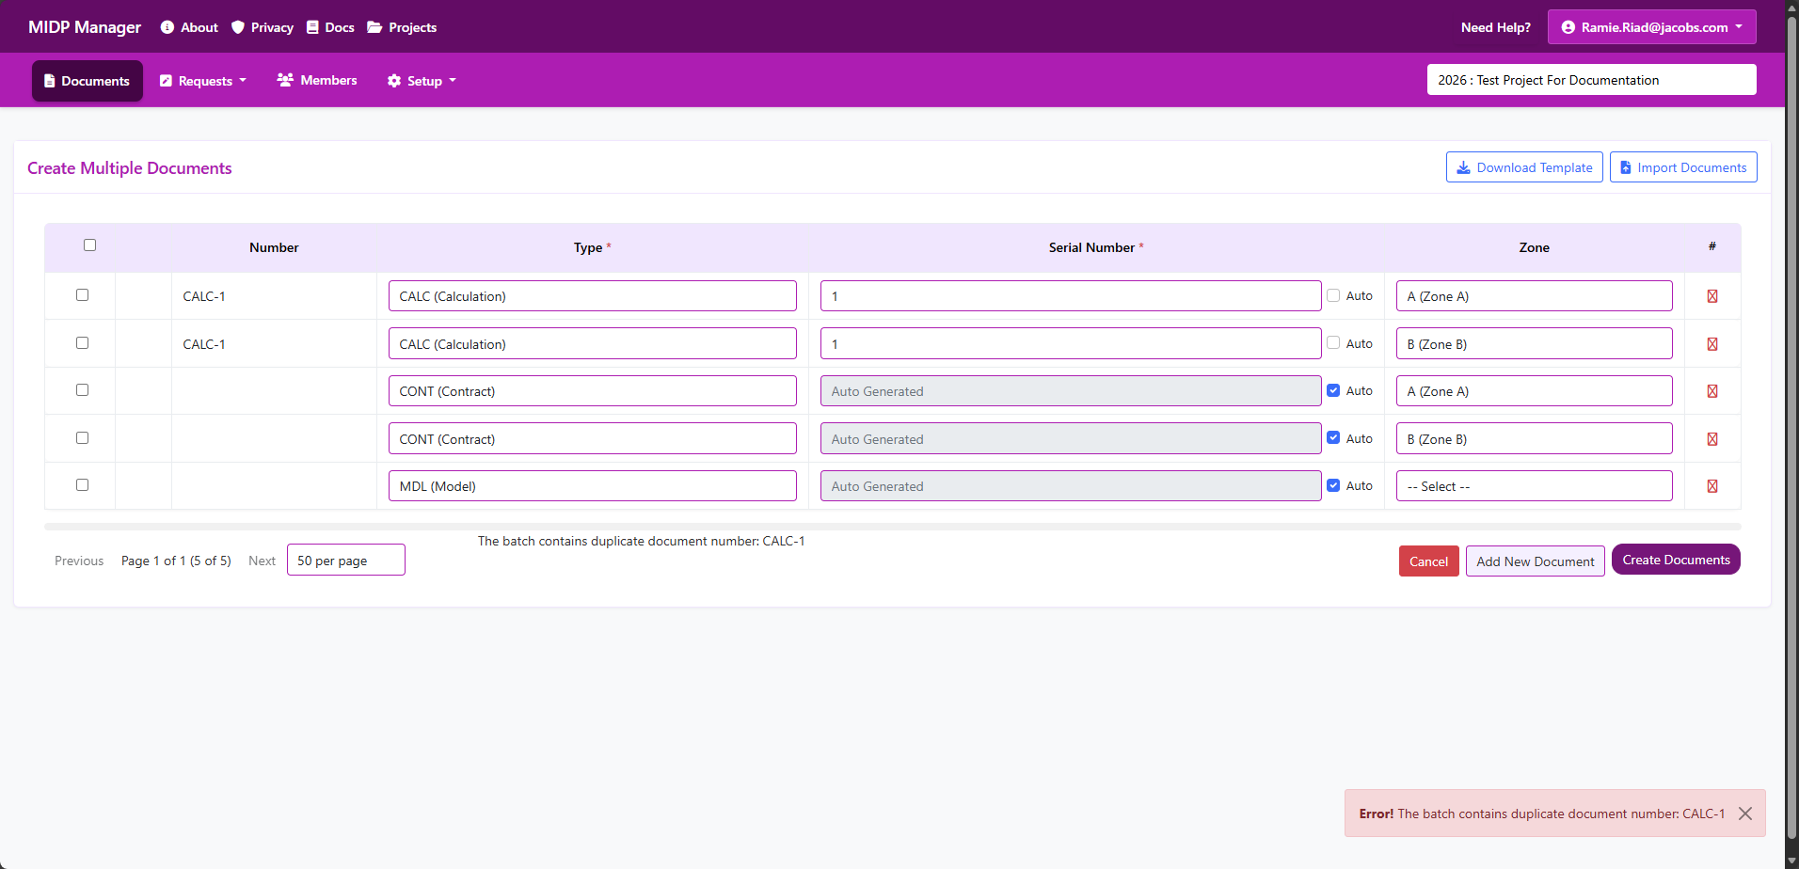
Task: Enable Auto serial for CALC Zone B row
Action: pyautogui.click(x=1333, y=343)
